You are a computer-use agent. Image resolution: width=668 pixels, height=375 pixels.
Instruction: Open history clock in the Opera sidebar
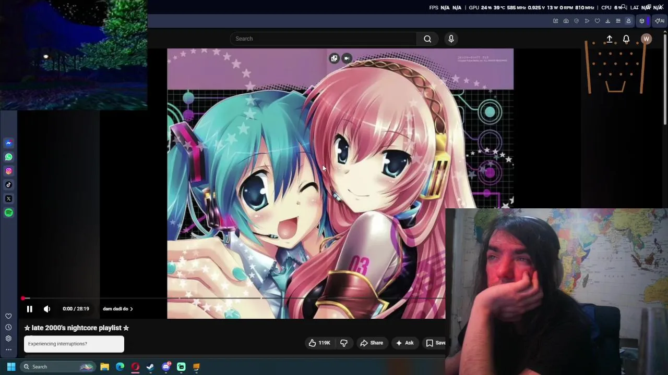click(8, 327)
